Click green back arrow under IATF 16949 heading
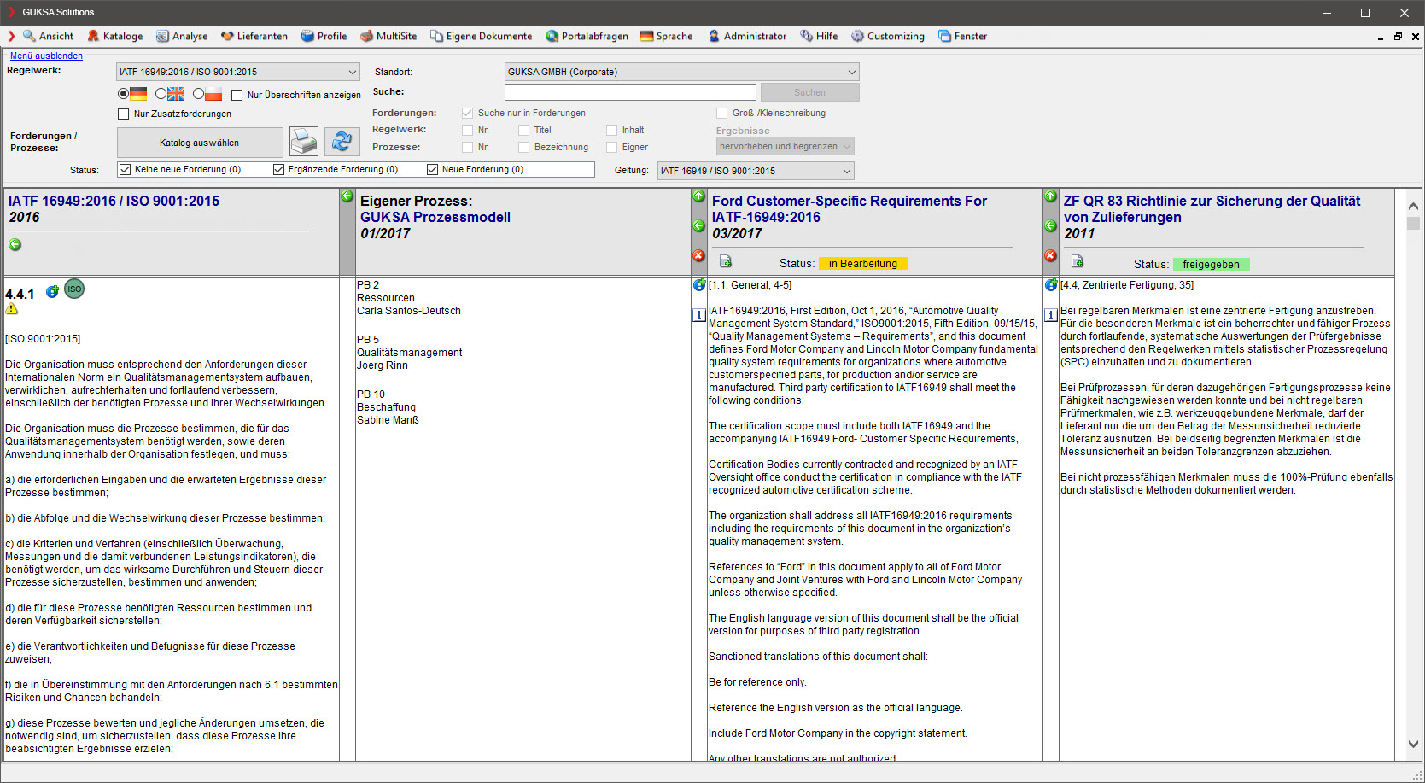Image resolution: width=1425 pixels, height=783 pixels. [x=15, y=245]
